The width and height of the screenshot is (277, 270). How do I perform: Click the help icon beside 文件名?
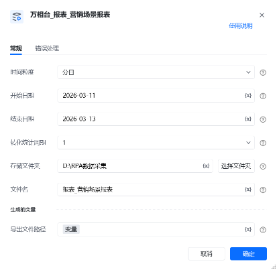tap(263, 190)
